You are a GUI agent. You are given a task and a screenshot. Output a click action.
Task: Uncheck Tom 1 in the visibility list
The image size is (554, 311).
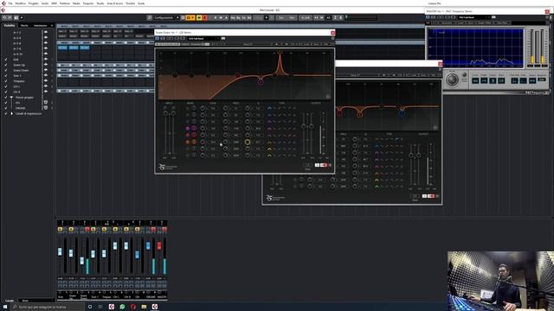[6, 75]
